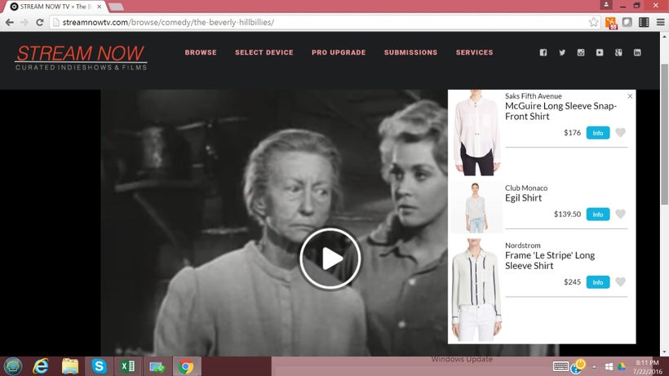Click the Frame Le Stripe shirt image
The width and height of the screenshot is (669, 376).
tap(476, 290)
